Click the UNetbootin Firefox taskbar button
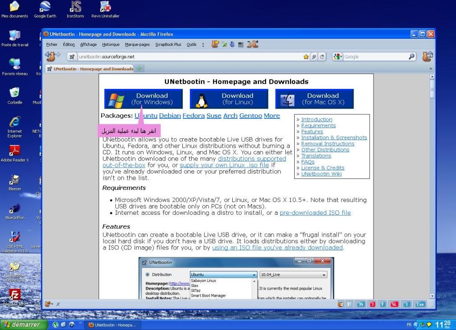The image size is (456, 330). [x=113, y=325]
